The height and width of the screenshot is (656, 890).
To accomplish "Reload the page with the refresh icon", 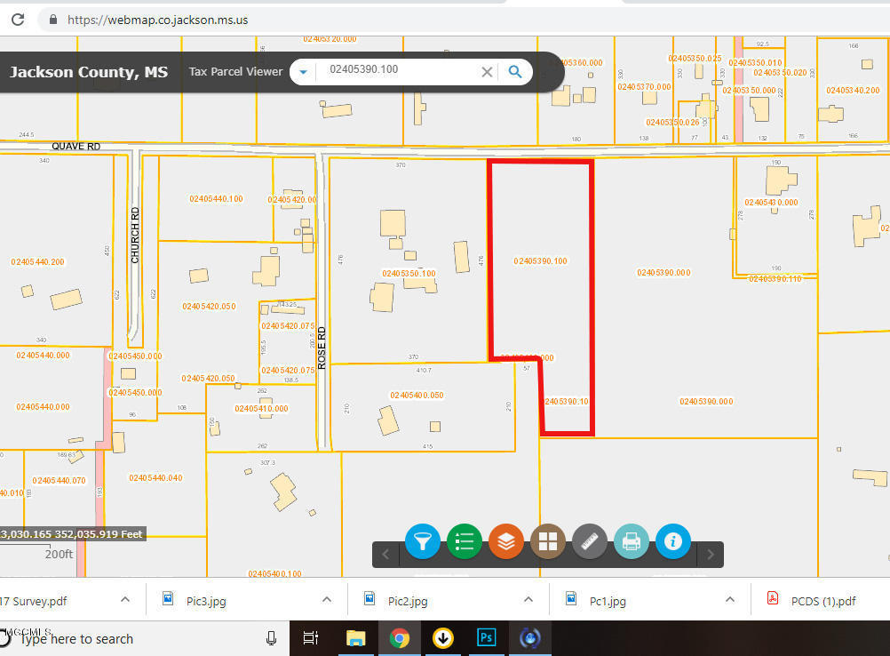I will click(18, 20).
